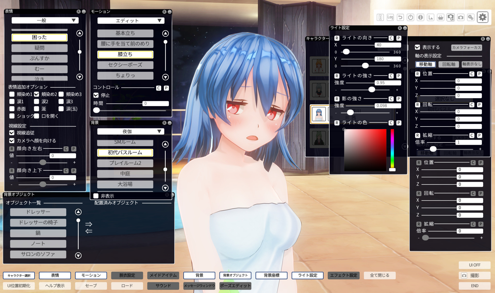Click the shopping basket icon

441,17
